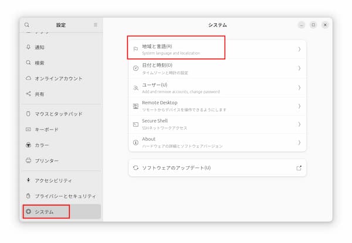Expand Secure Shell via its chevron
The width and height of the screenshot is (352, 243).
pyautogui.click(x=299, y=124)
